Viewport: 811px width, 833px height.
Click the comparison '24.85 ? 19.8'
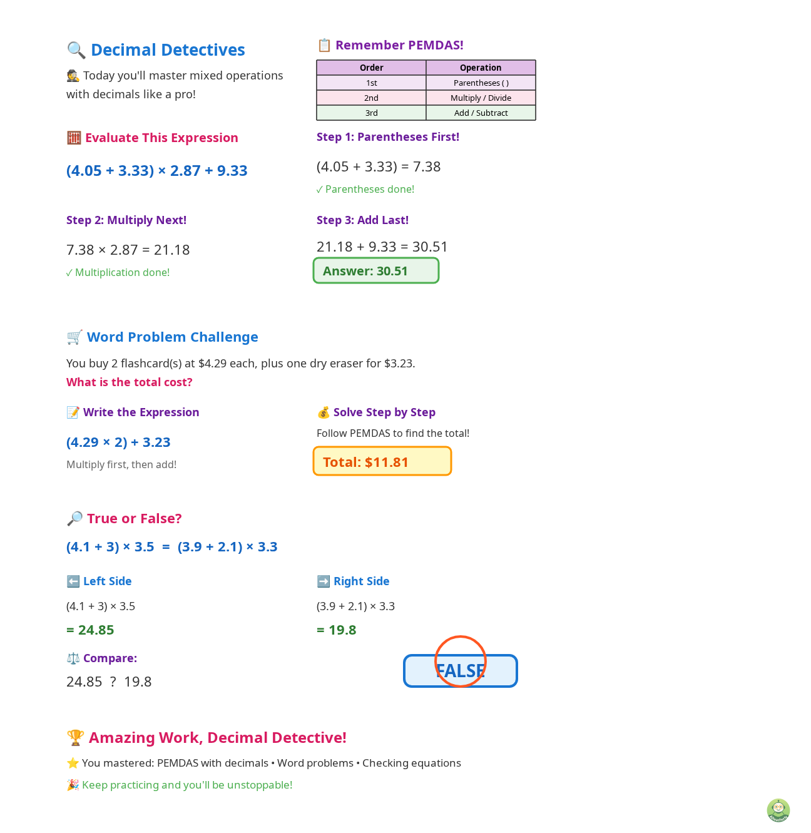click(109, 682)
